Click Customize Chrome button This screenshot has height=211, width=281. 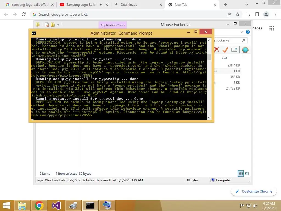point(254,191)
